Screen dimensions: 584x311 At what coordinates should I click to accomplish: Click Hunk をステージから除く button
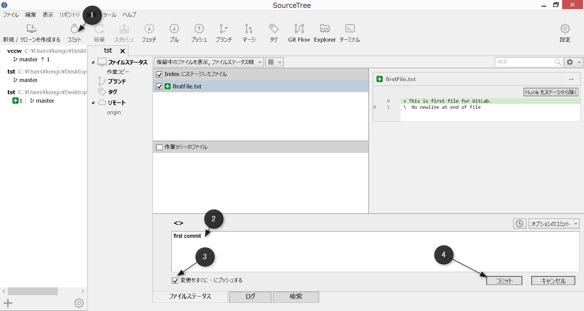pos(551,92)
